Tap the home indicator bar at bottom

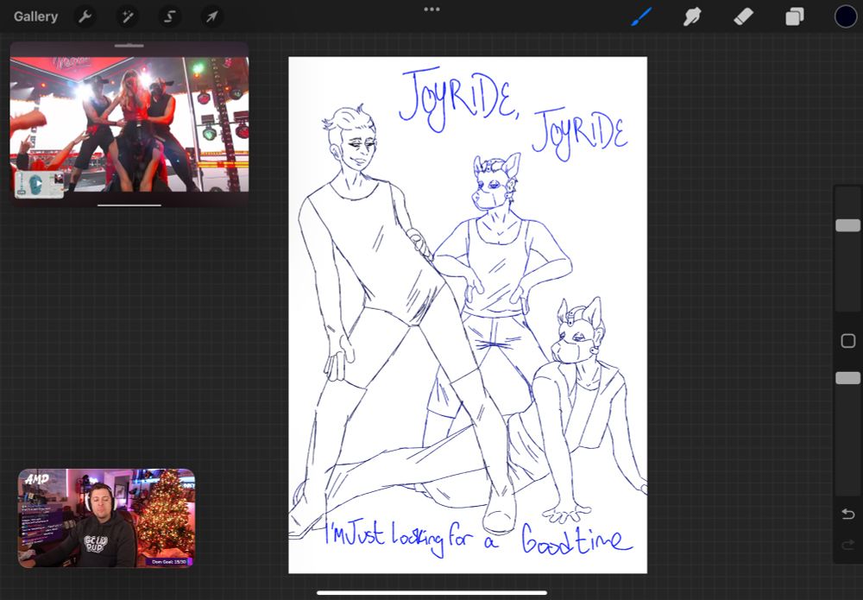click(x=431, y=593)
